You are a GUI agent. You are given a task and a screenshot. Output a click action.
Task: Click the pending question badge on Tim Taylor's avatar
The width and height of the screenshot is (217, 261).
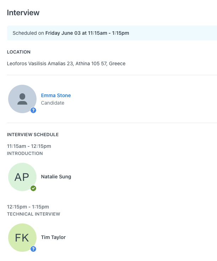[33, 249]
